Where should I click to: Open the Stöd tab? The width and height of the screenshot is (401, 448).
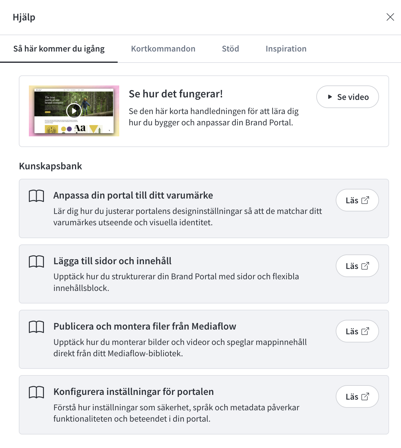(230, 49)
